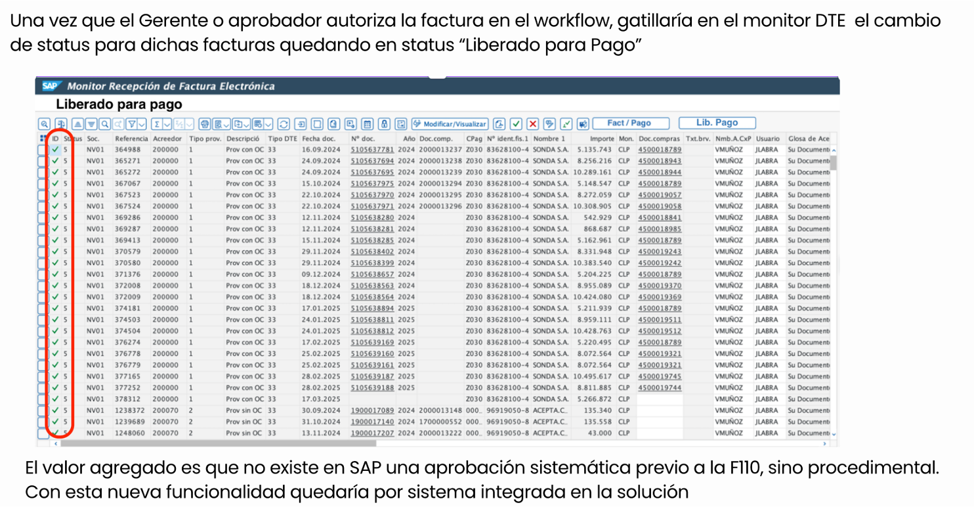This screenshot has height=507, width=974.
Task: Click the Fecha doc. column header
Action: click(x=319, y=139)
